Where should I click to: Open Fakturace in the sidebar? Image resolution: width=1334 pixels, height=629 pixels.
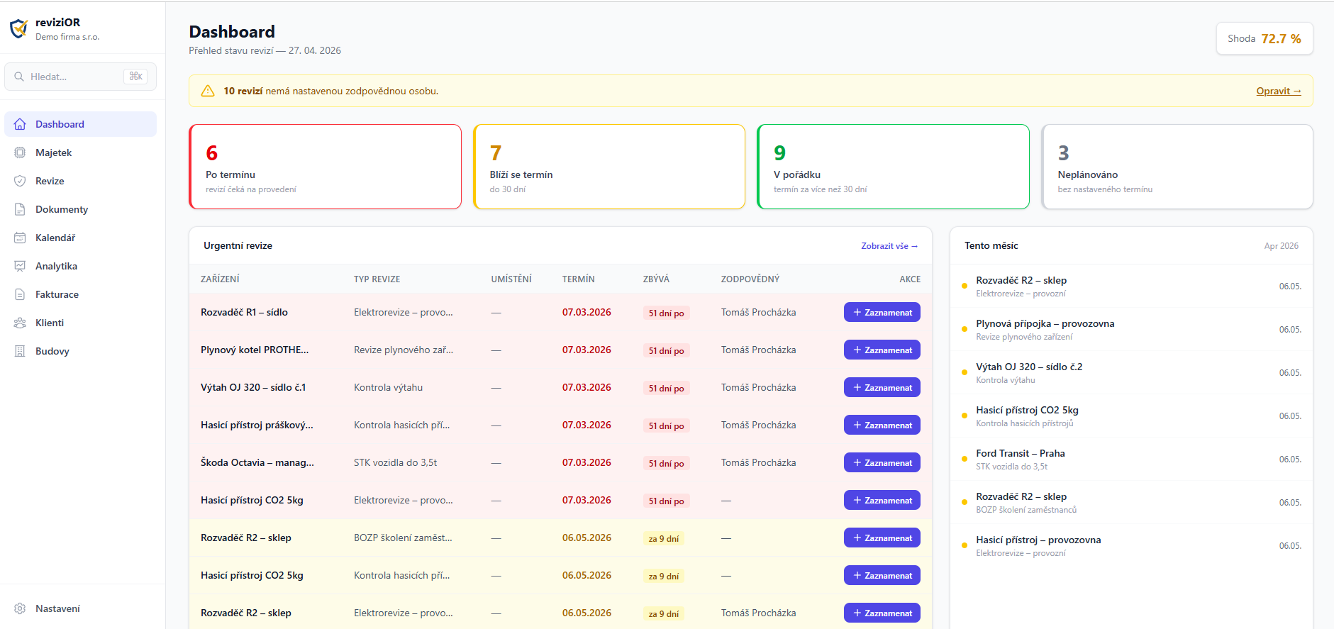[x=80, y=294]
